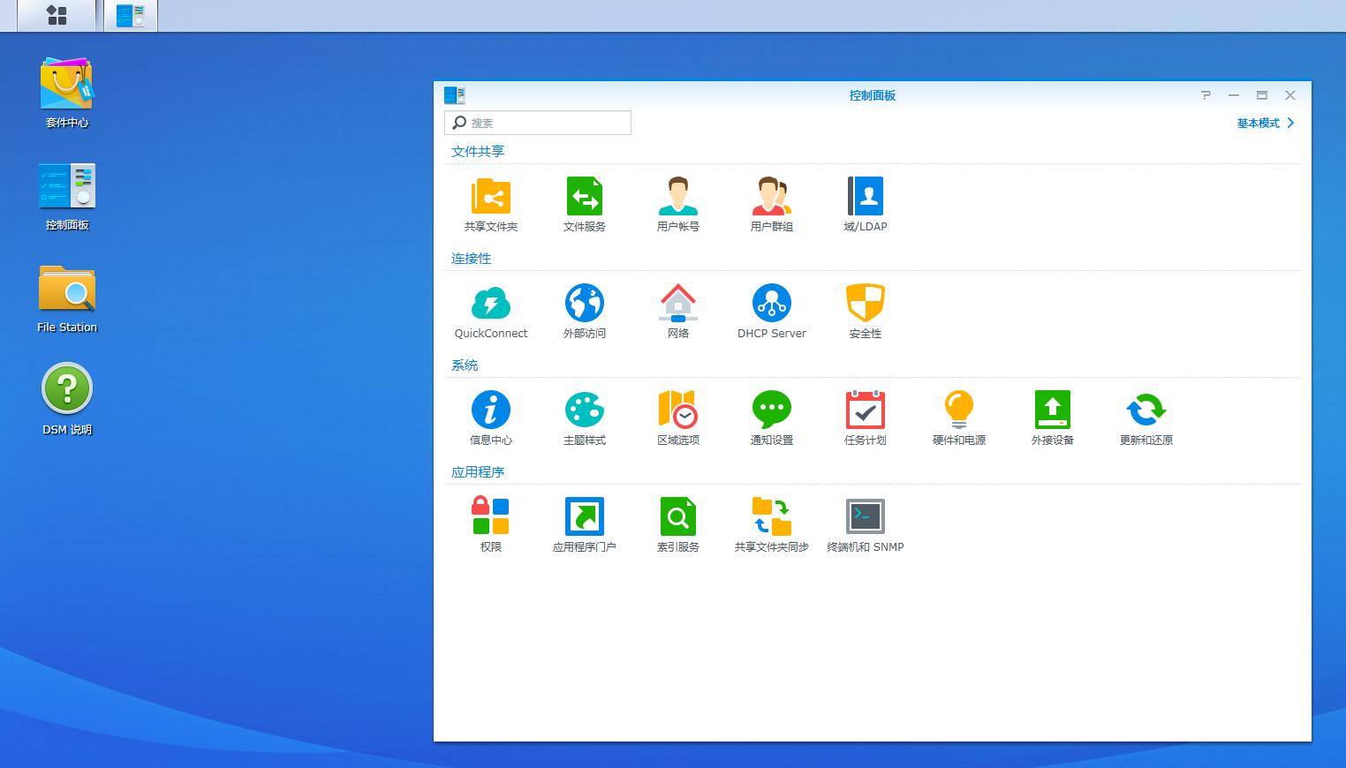Switch to 基本模式 basic mode

pyautogui.click(x=1265, y=124)
